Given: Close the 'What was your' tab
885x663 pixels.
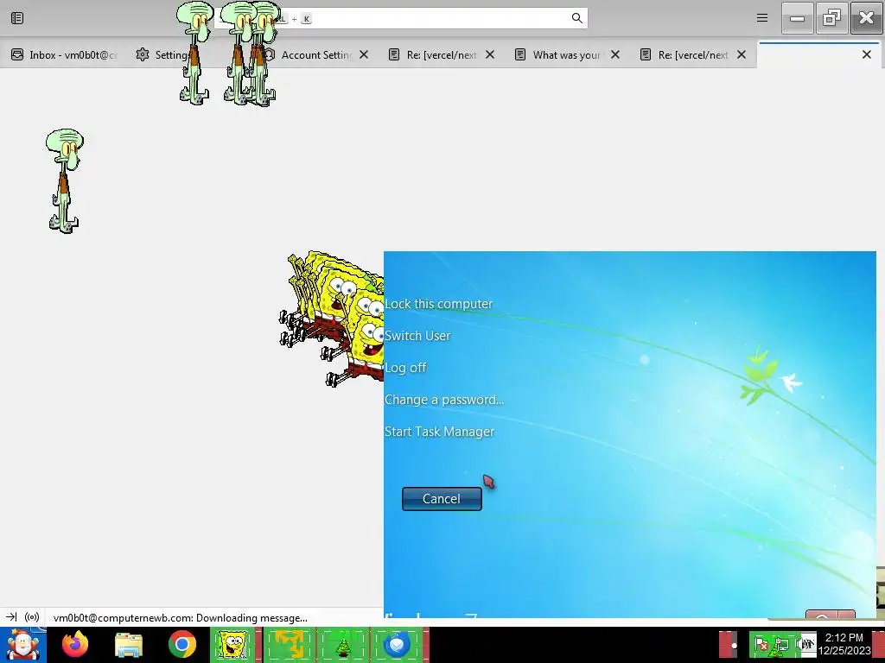Looking at the screenshot, I should pos(615,54).
